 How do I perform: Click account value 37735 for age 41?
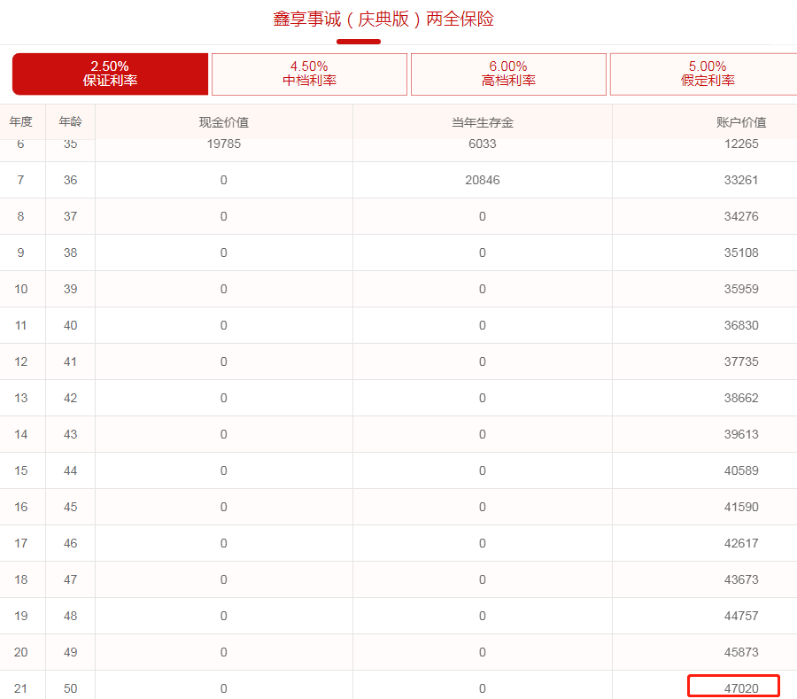click(741, 361)
